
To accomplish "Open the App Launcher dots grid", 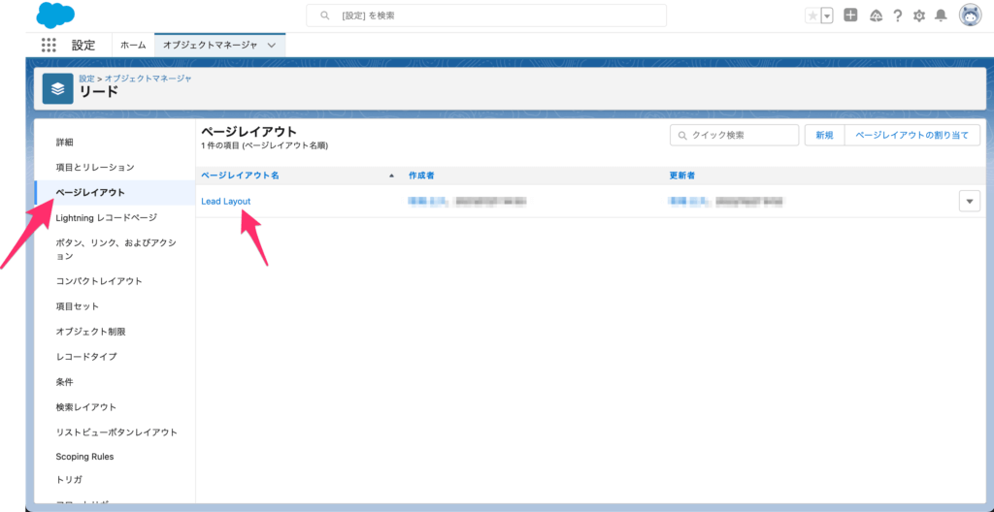I will point(49,45).
